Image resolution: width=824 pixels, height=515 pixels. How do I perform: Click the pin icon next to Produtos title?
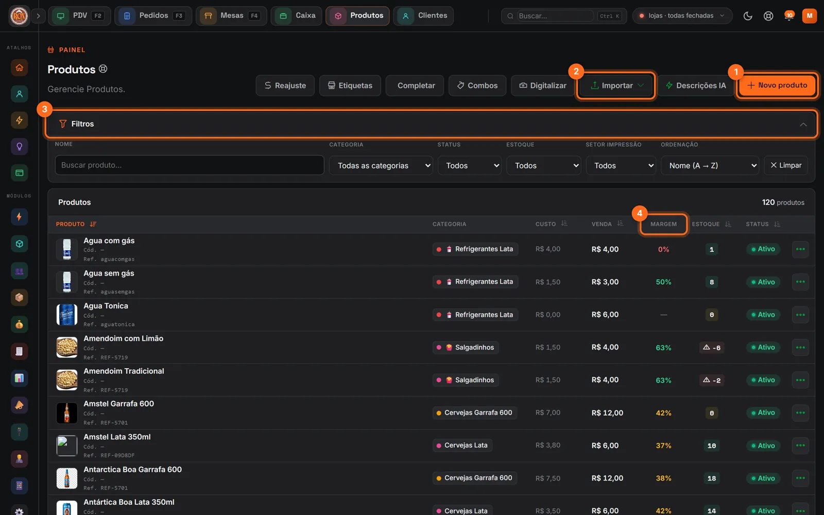pos(103,68)
